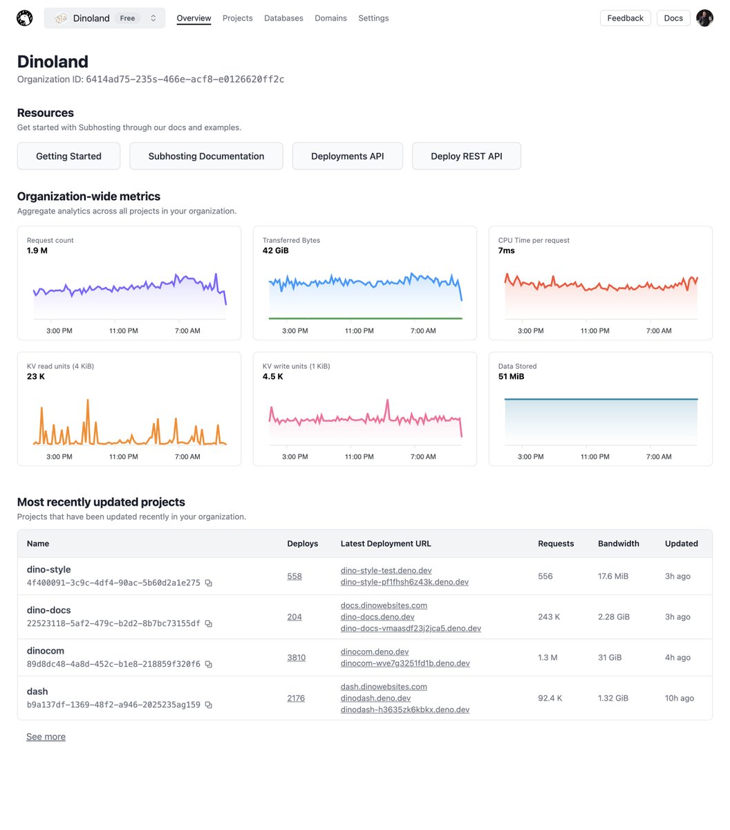This screenshot has height=830, width=730.
Task: Open the Projects tab
Action: tap(238, 18)
